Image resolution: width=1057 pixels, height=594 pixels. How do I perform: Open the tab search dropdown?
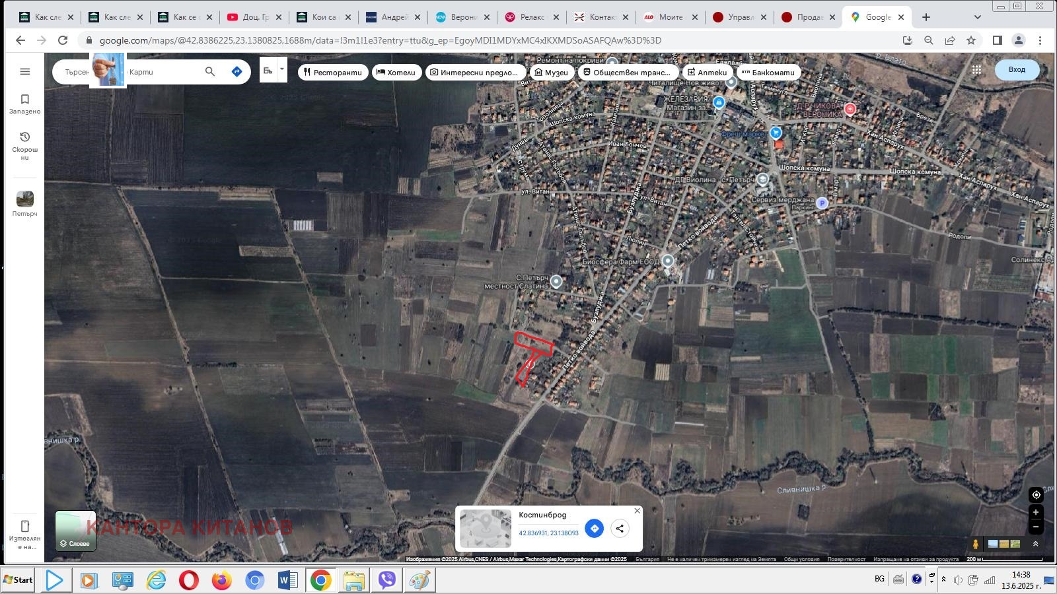point(978,17)
